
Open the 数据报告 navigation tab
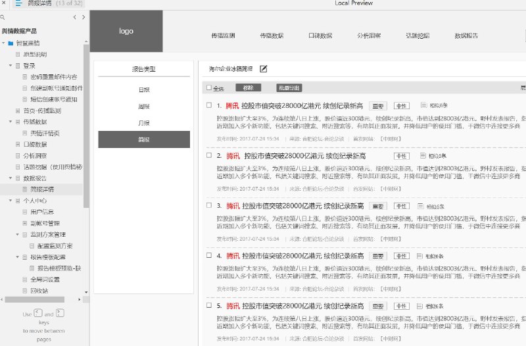pos(466,36)
